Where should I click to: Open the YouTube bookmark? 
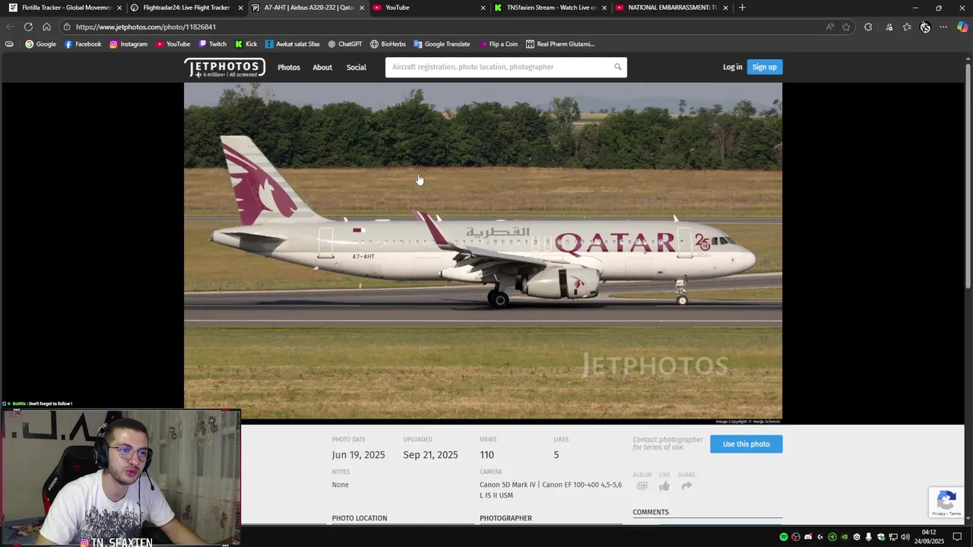[173, 44]
